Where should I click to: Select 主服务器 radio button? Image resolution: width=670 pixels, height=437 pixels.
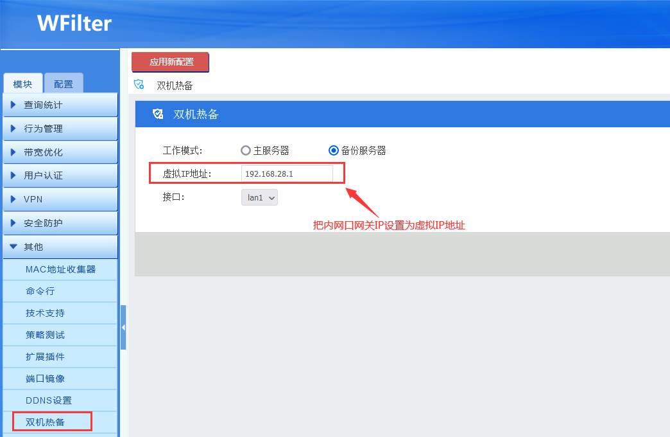245,150
